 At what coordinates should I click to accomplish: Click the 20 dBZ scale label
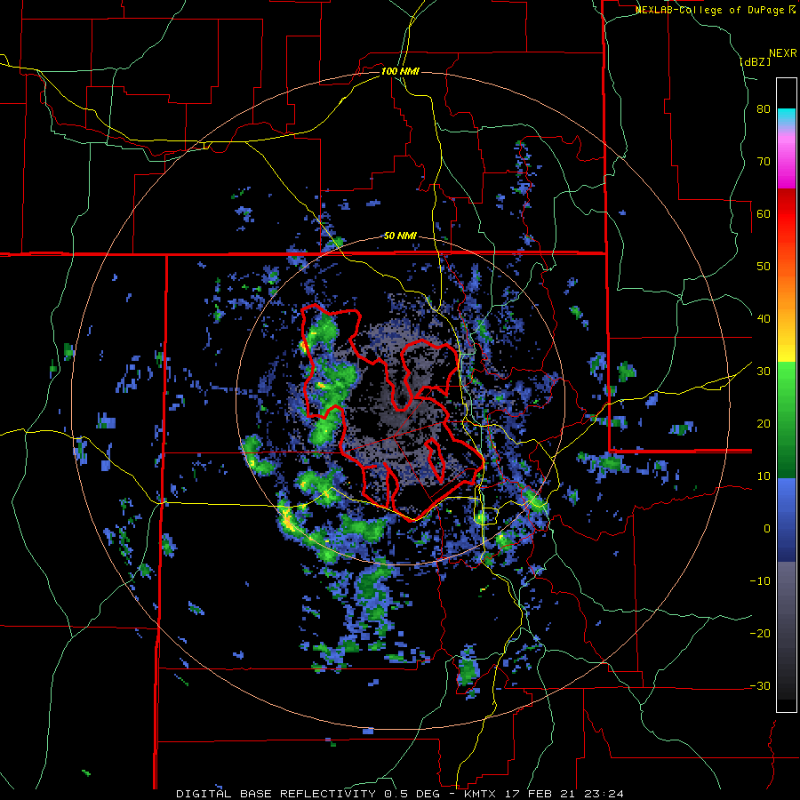[764, 424]
